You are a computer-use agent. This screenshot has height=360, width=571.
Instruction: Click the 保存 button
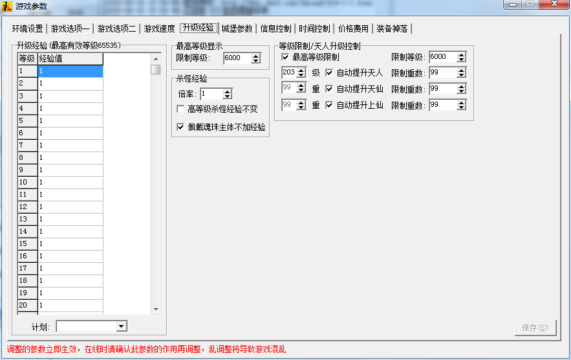coord(535,328)
